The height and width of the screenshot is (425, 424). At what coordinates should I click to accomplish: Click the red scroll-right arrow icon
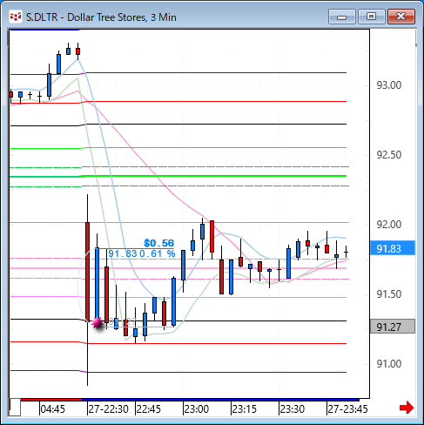coord(407,408)
